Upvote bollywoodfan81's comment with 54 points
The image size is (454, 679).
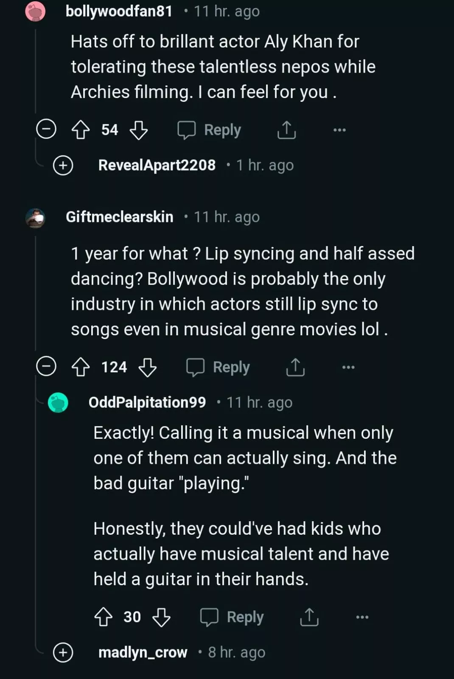tap(81, 130)
